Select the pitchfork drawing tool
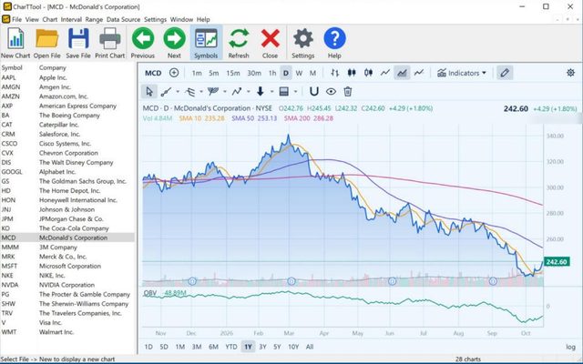 pos(213,91)
